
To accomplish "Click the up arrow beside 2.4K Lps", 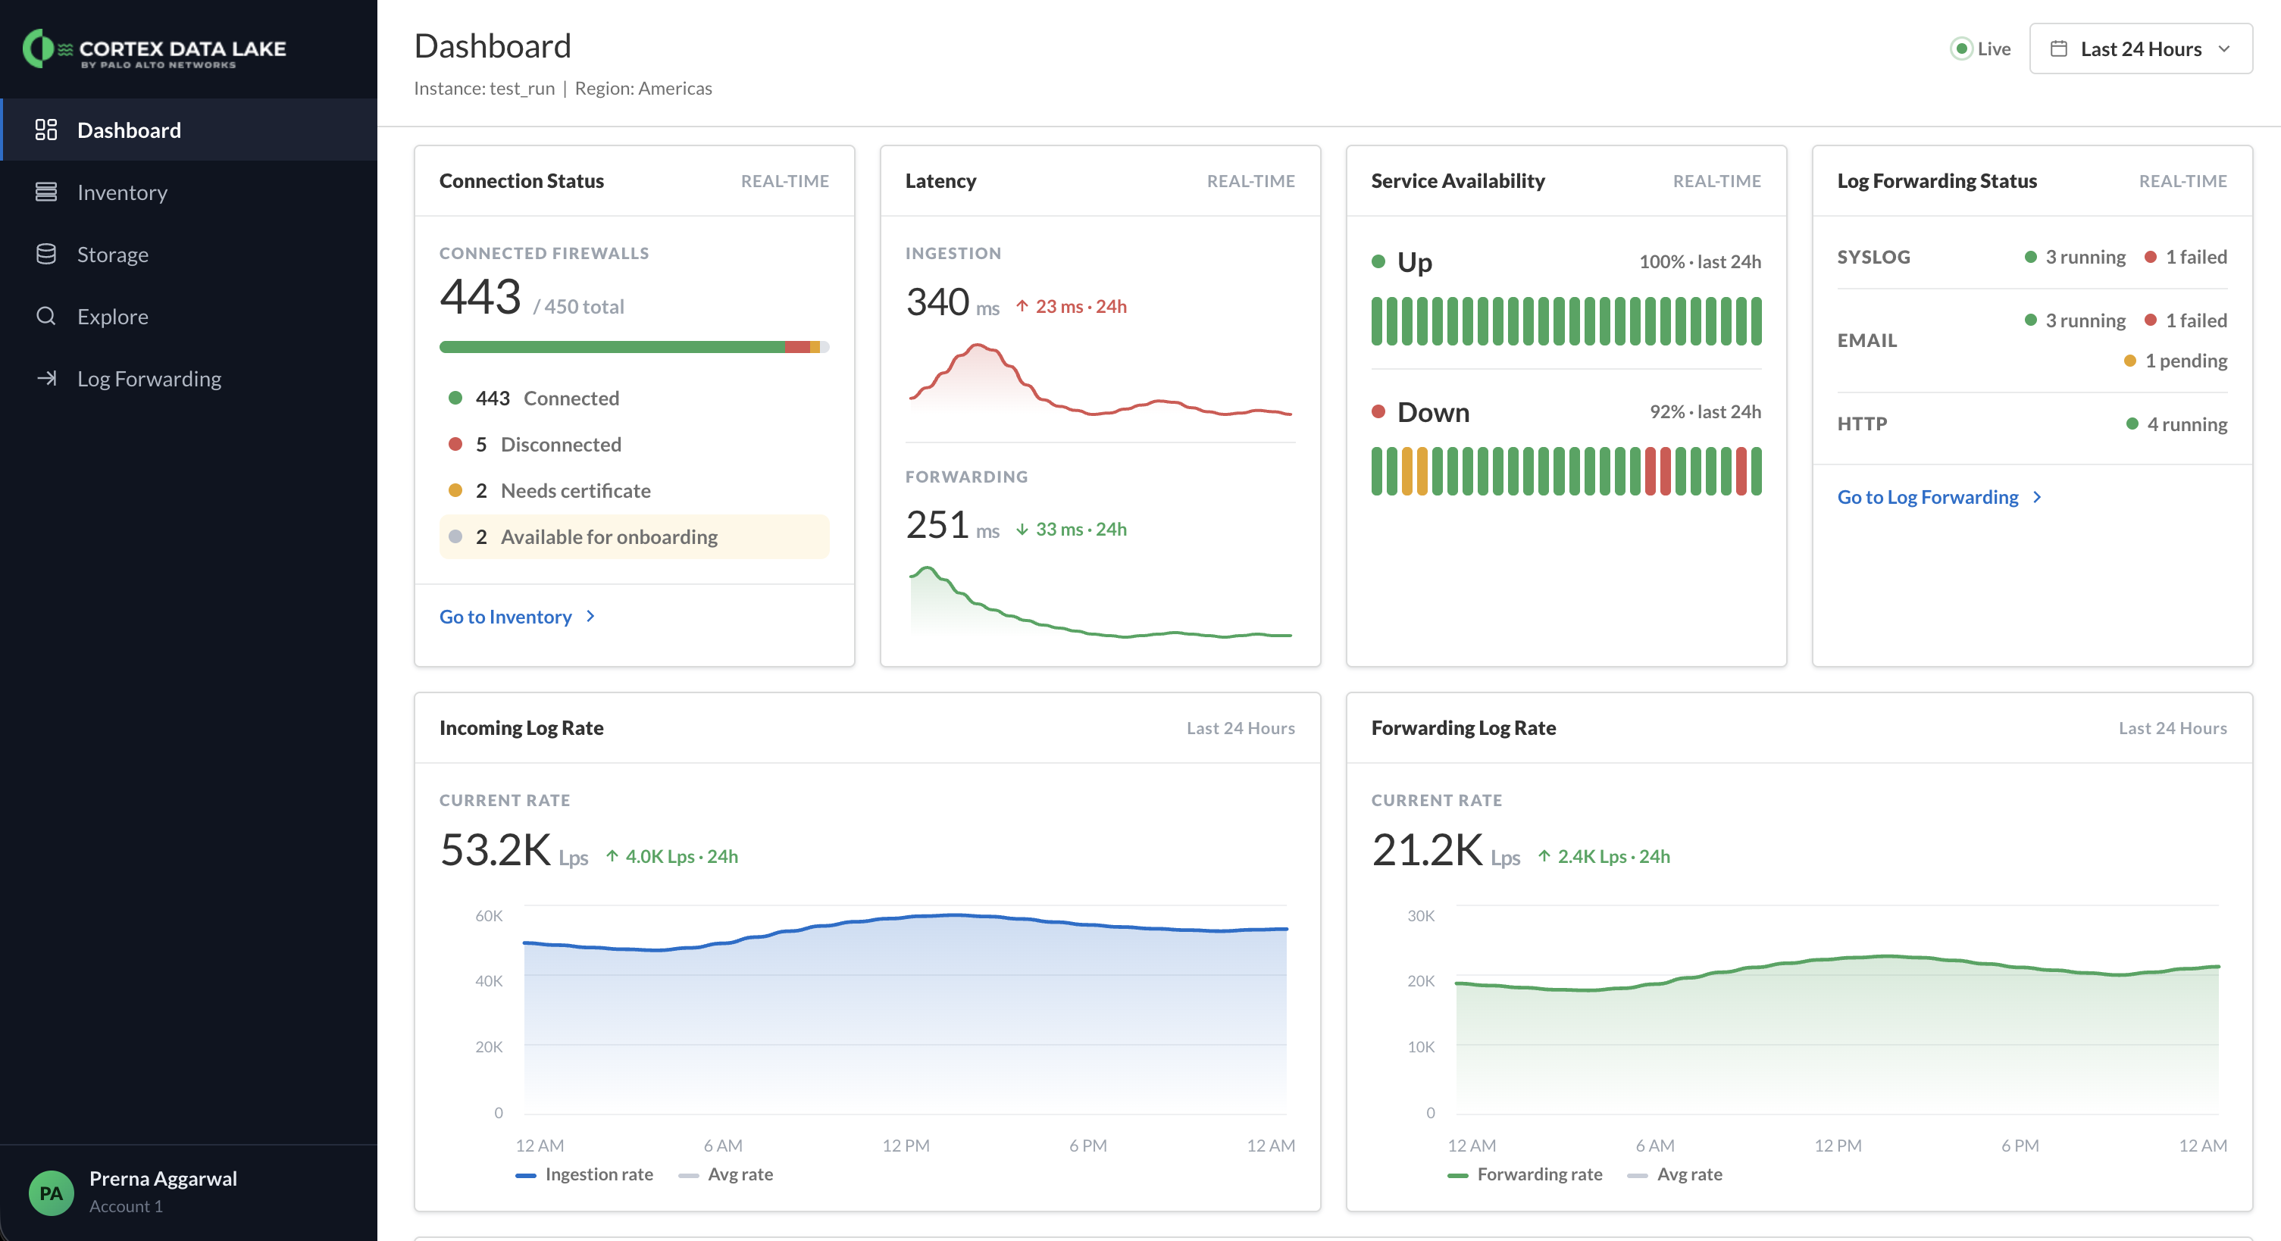I will pyautogui.click(x=1544, y=855).
